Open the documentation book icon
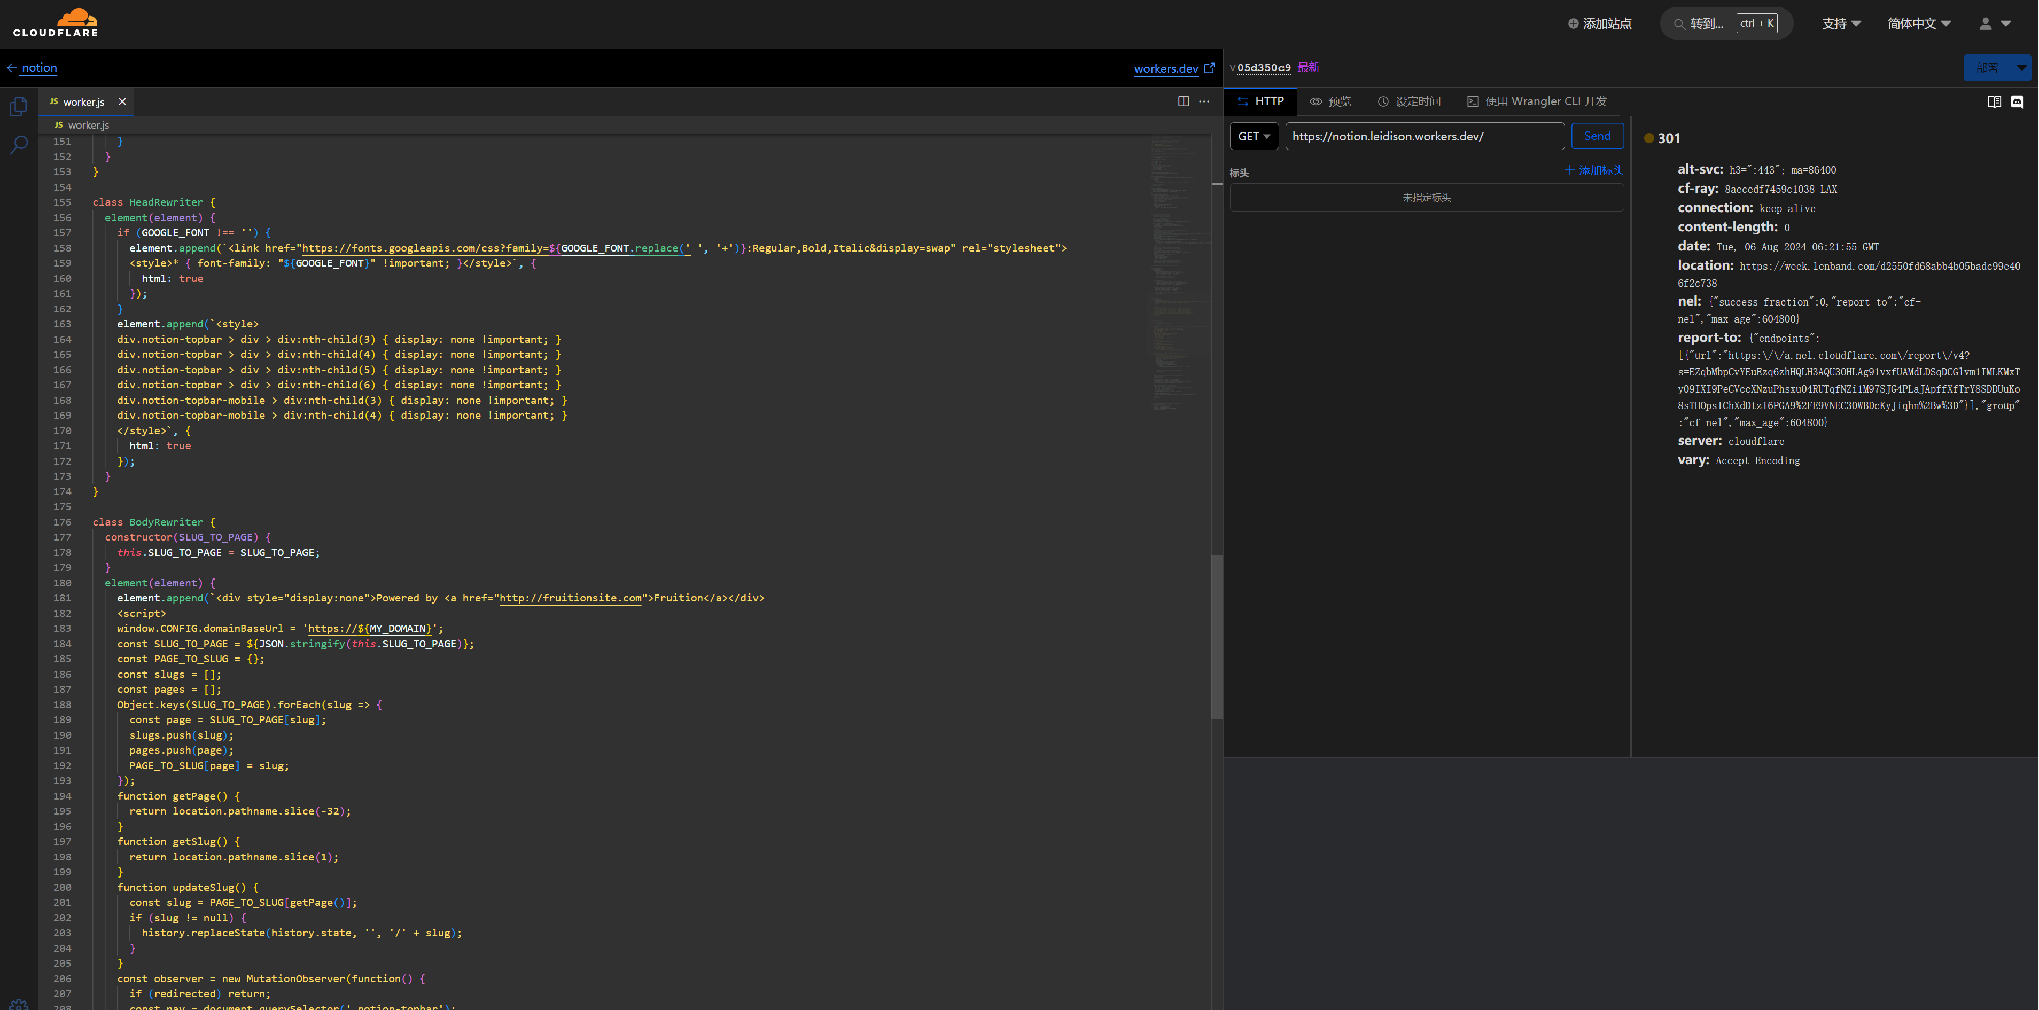2039x1010 pixels. point(1994,101)
